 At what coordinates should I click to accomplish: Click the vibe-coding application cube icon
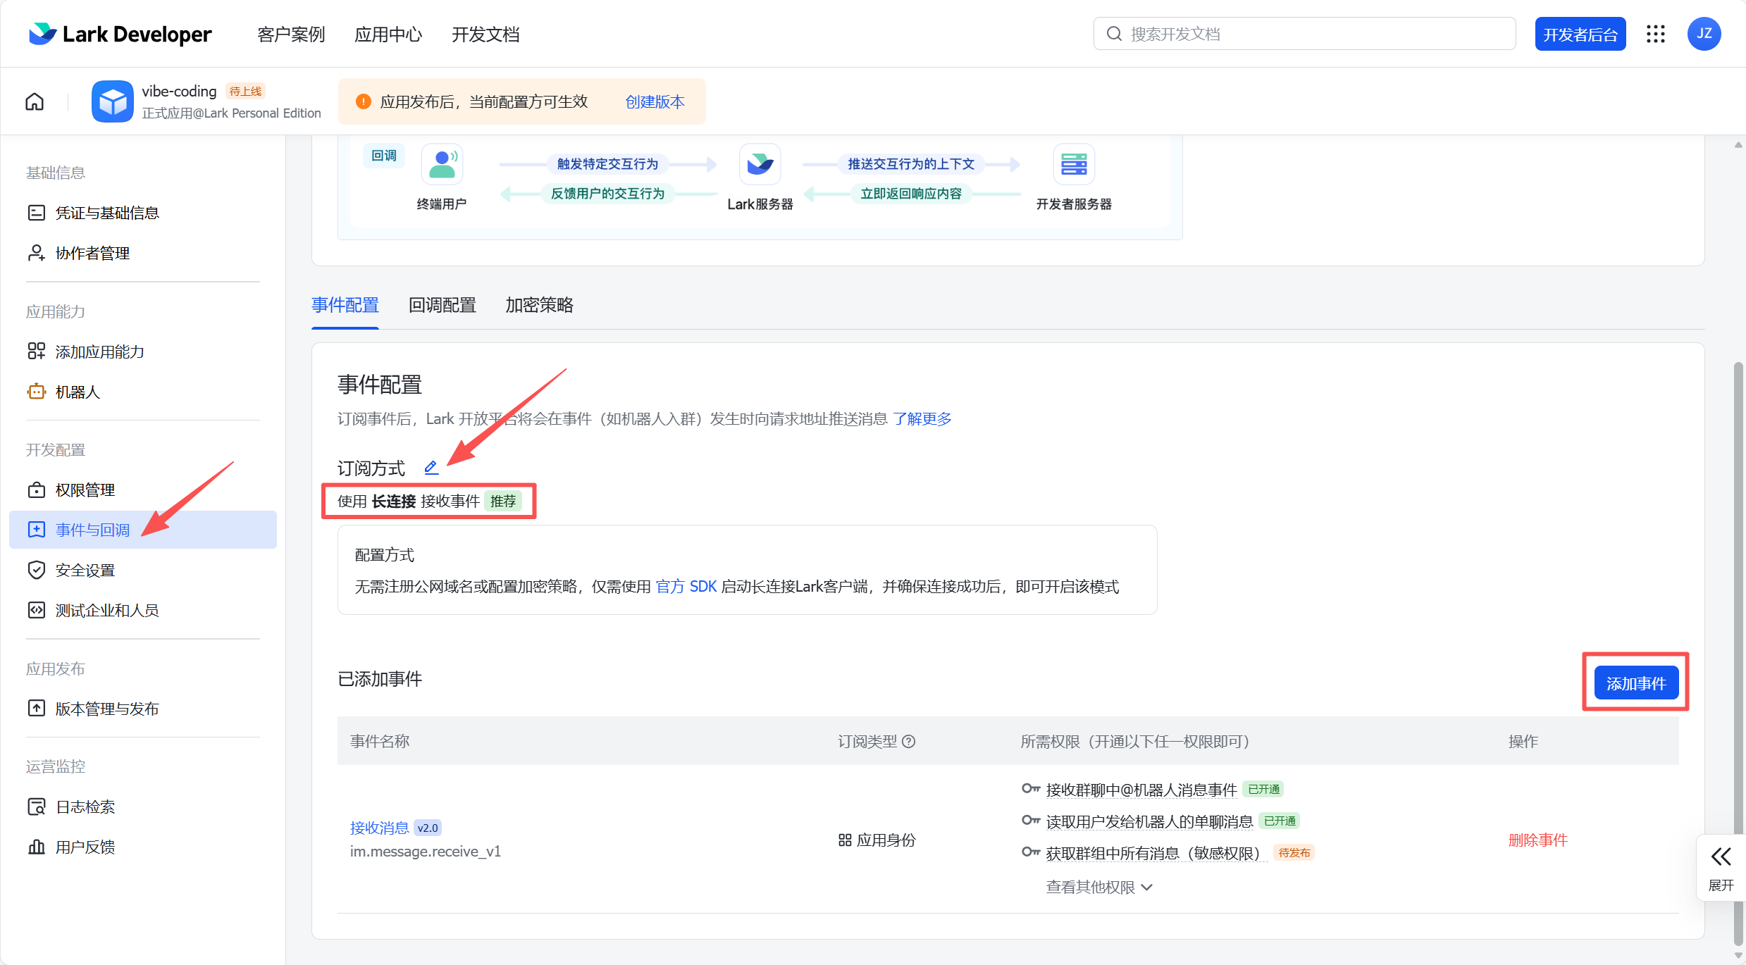(x=113, y=101)
